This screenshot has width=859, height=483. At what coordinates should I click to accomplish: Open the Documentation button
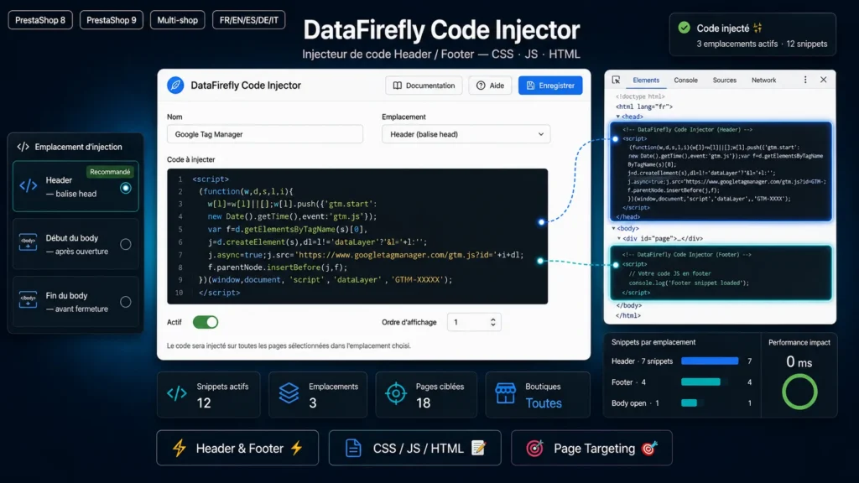tap(424, 86)
